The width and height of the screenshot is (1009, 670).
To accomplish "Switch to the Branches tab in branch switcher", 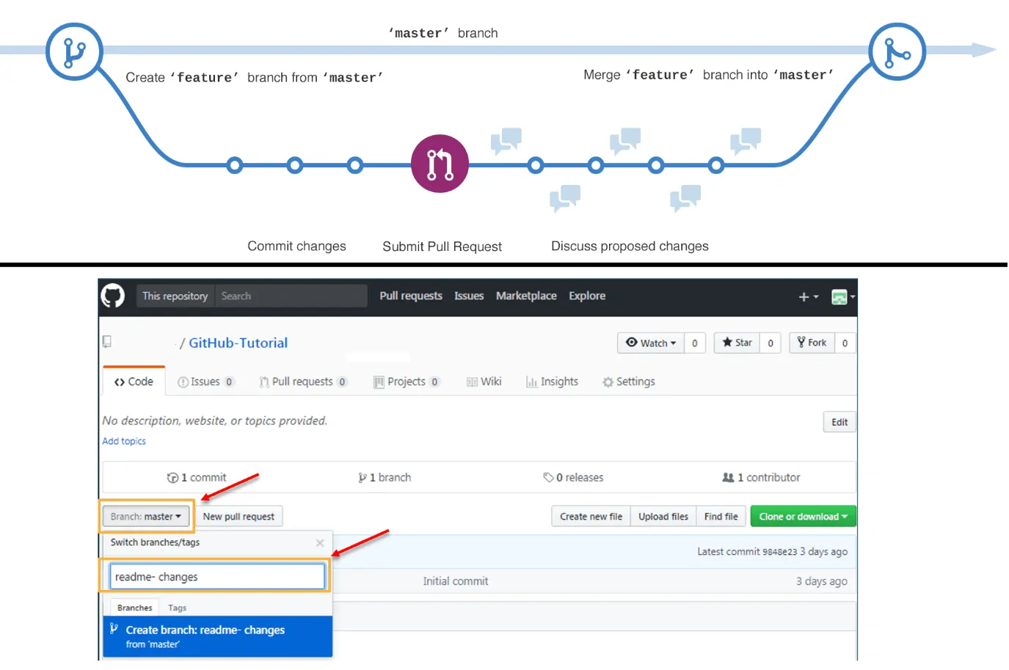I will pos(134,607).
